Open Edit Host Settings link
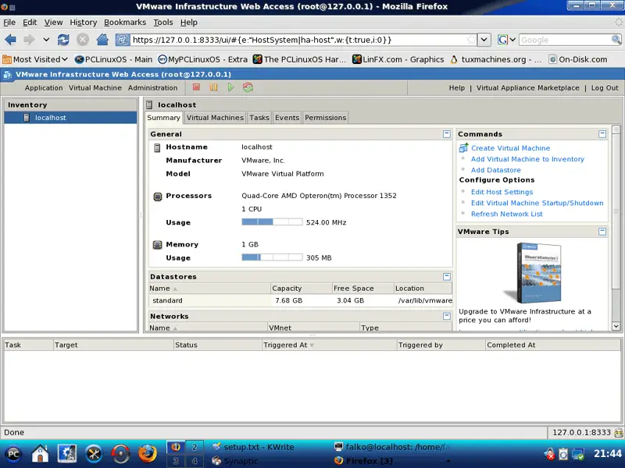This screenshot has width=625, height=468. [502, 192]
